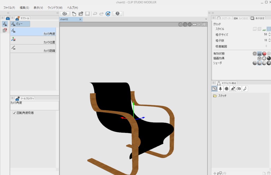Choose the カメラ位置 sub tool

pyautogui.click(x=33, y=40)
